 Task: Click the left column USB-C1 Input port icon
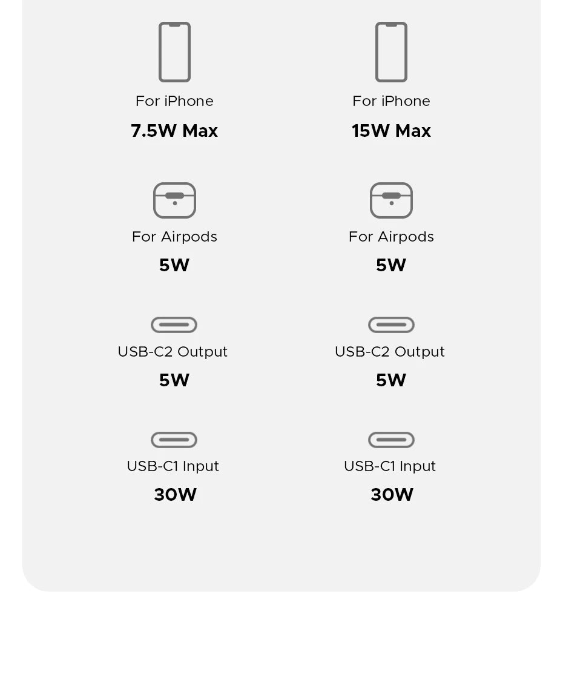[174, 440]
